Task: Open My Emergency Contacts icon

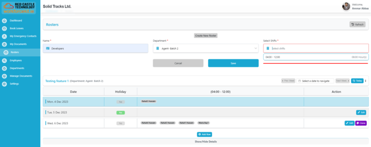Action: point(4,36)
